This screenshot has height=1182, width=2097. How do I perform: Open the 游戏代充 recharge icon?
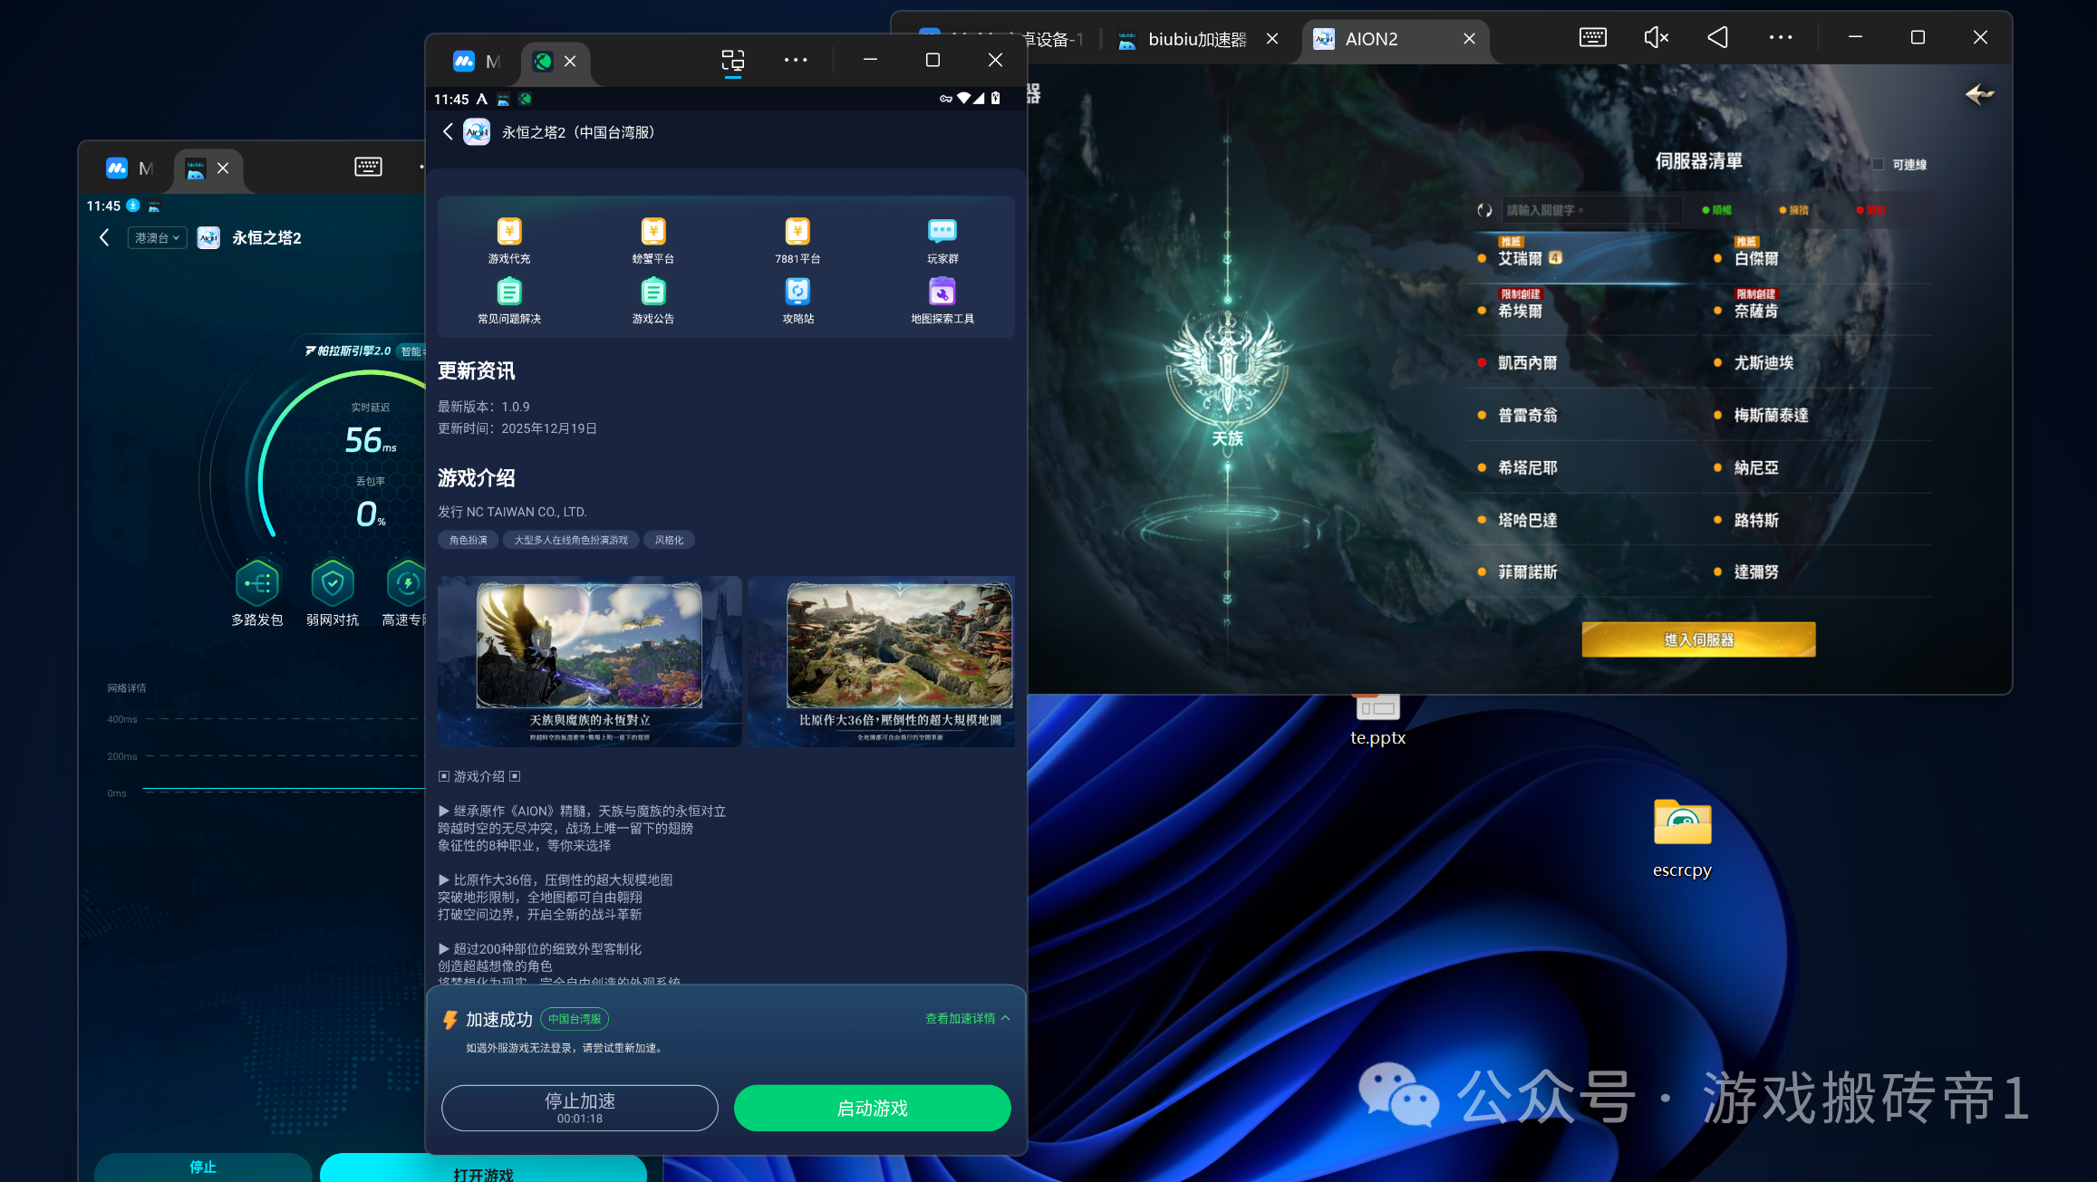tap(509, 233)
